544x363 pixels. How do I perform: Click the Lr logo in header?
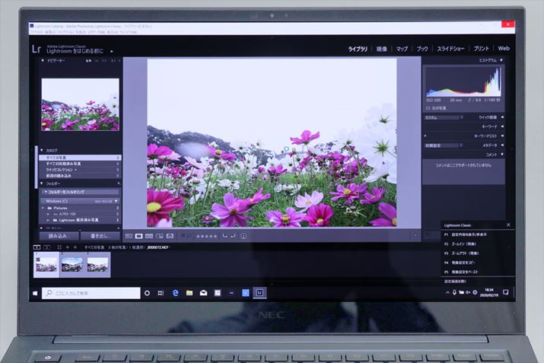[37, 49]
